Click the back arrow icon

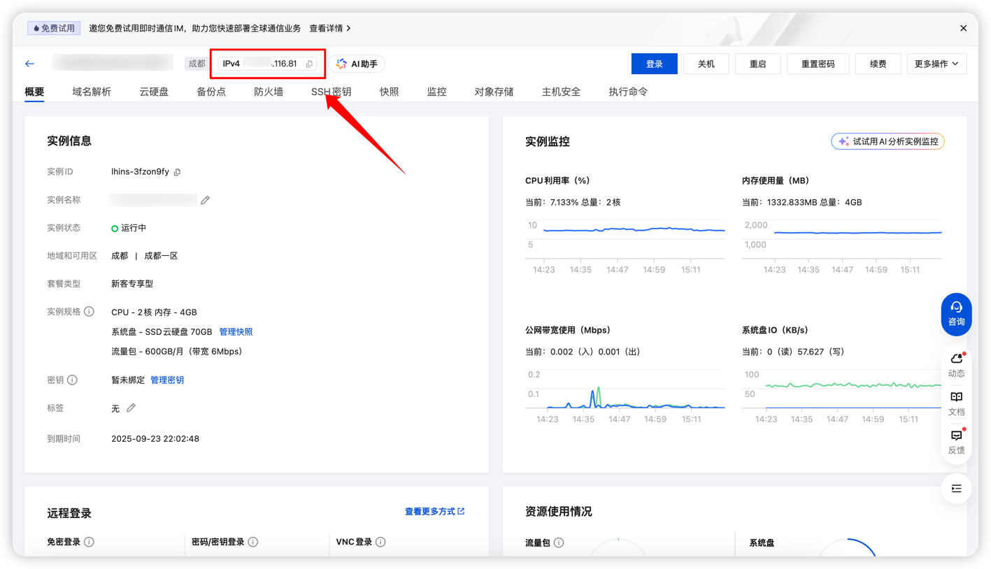pos(29,64)
